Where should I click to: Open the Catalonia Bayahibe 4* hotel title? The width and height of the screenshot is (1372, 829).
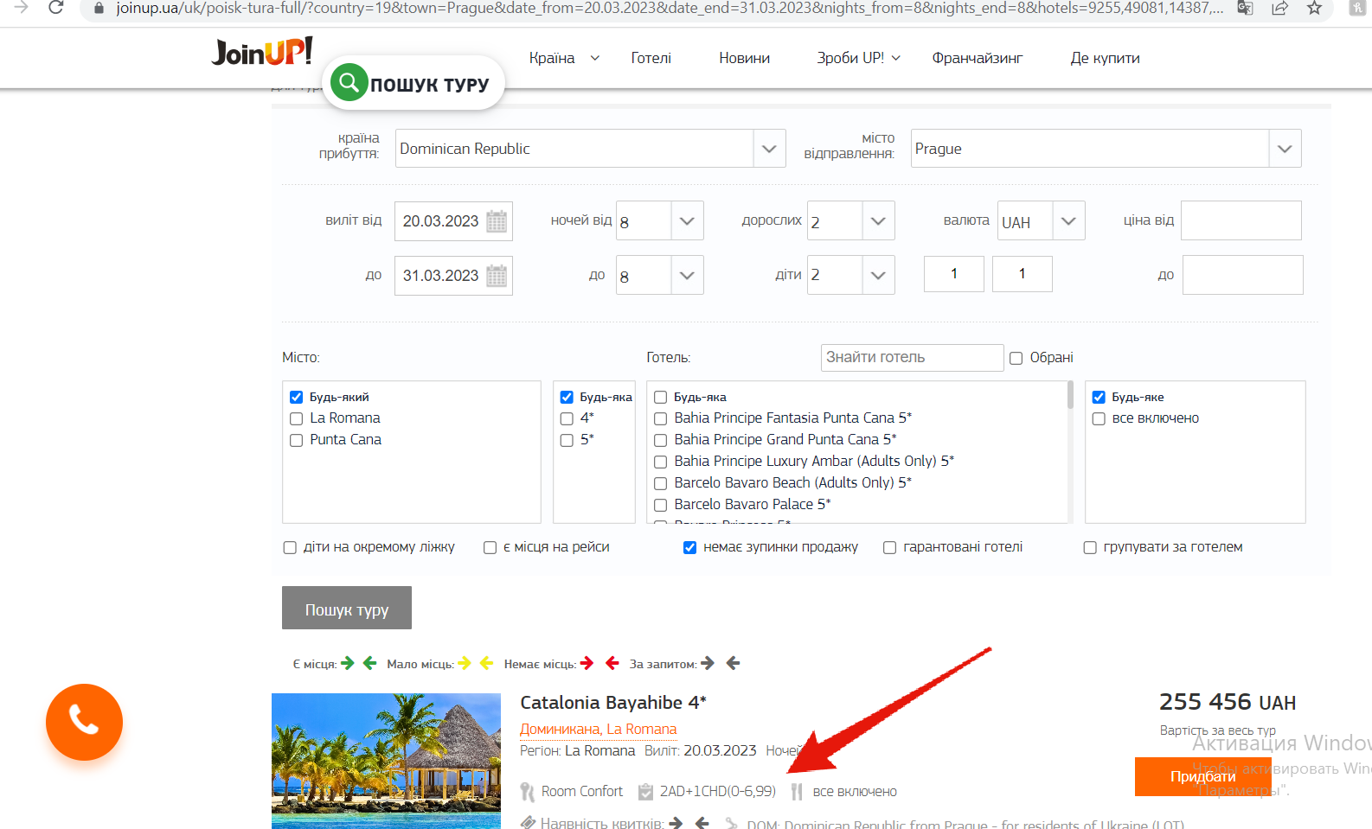click(613, 703)
